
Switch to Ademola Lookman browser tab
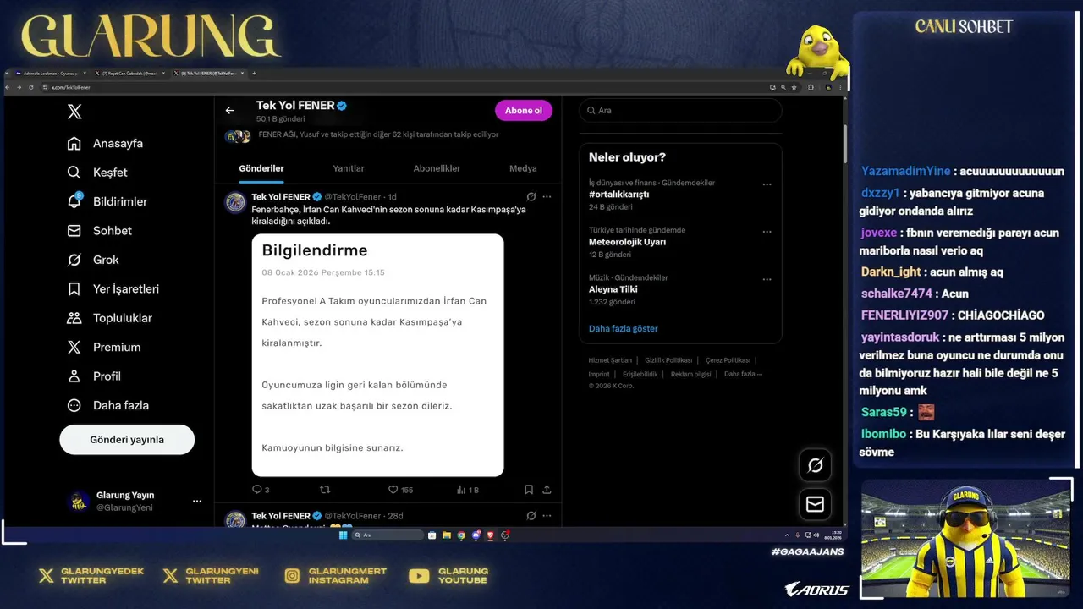tap(52, 74)
